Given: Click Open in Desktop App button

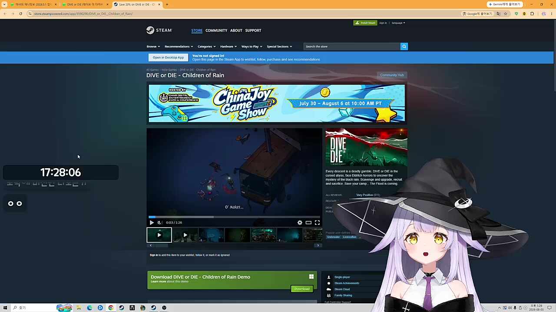Looking at the screenshot, I should (168, 58).
